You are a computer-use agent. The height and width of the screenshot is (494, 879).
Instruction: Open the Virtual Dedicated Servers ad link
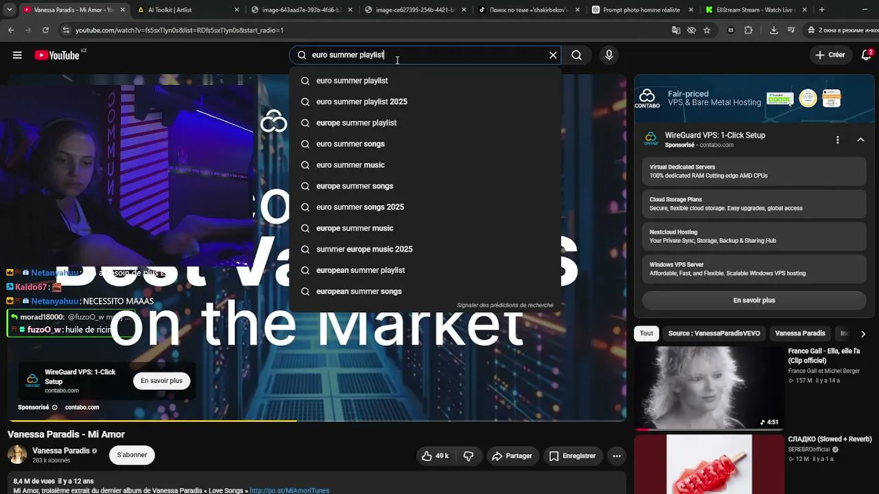(754, 172)
